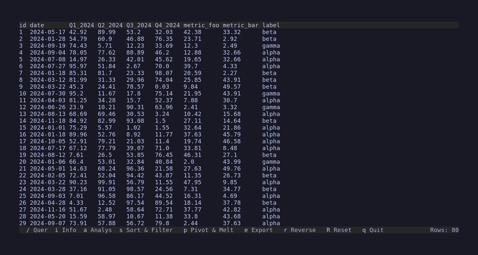Click the gamma label in row 20
This screenshot has height=255, width=478.
tap(271, 162)
